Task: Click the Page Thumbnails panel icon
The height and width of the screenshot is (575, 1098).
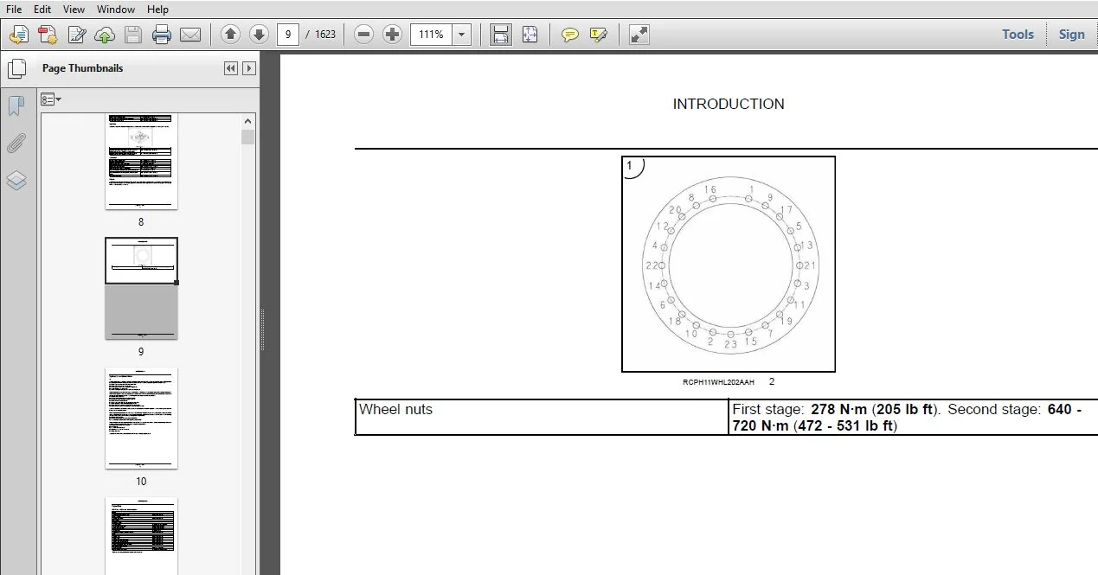Action: click(16, 68)
